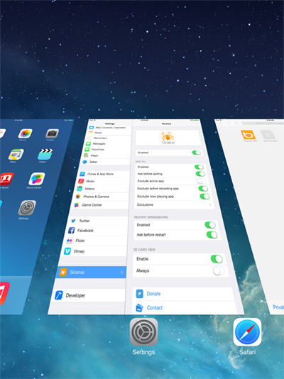
Task: Tap the red Music icon in home card dock
Action: [x=4, y=293]
